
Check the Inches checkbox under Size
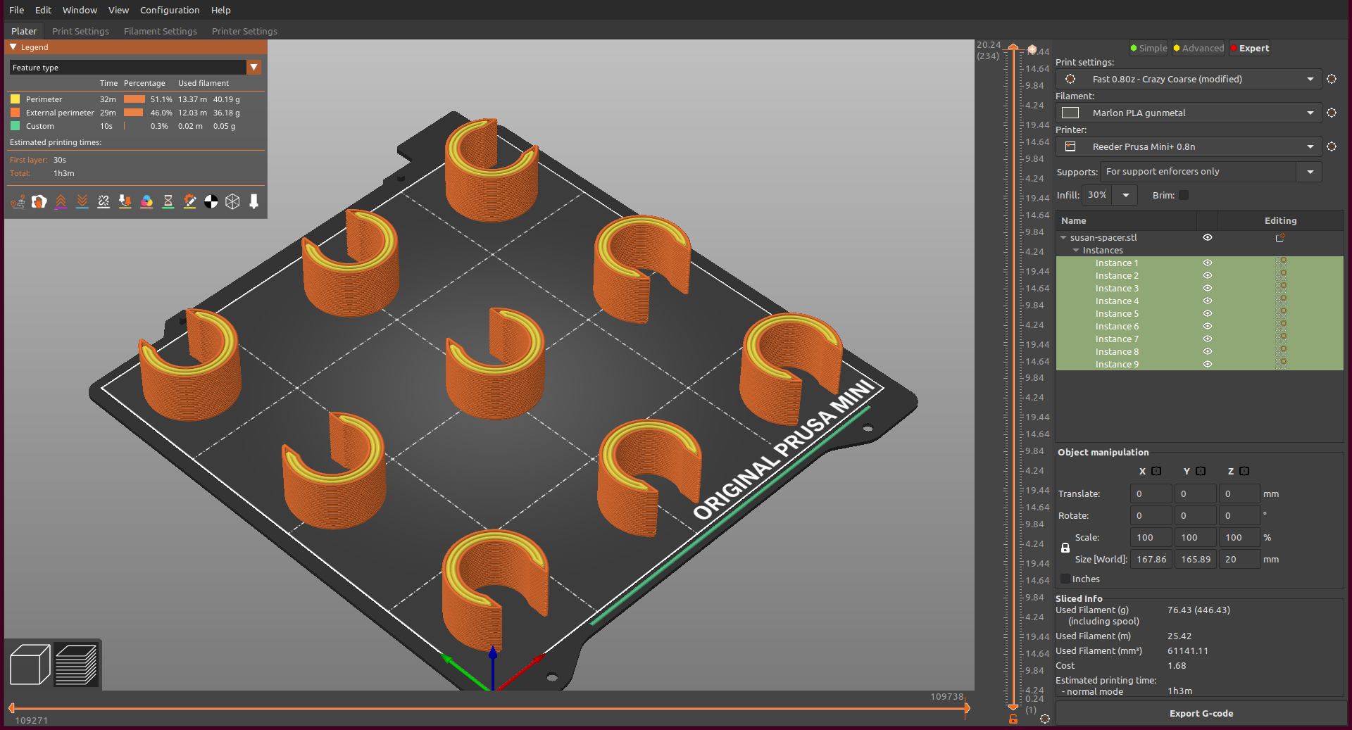pos(1064,579)
